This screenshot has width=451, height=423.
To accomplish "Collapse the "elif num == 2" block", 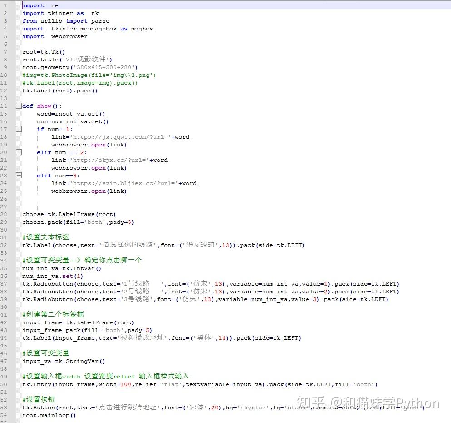I will tap(19, 152).
